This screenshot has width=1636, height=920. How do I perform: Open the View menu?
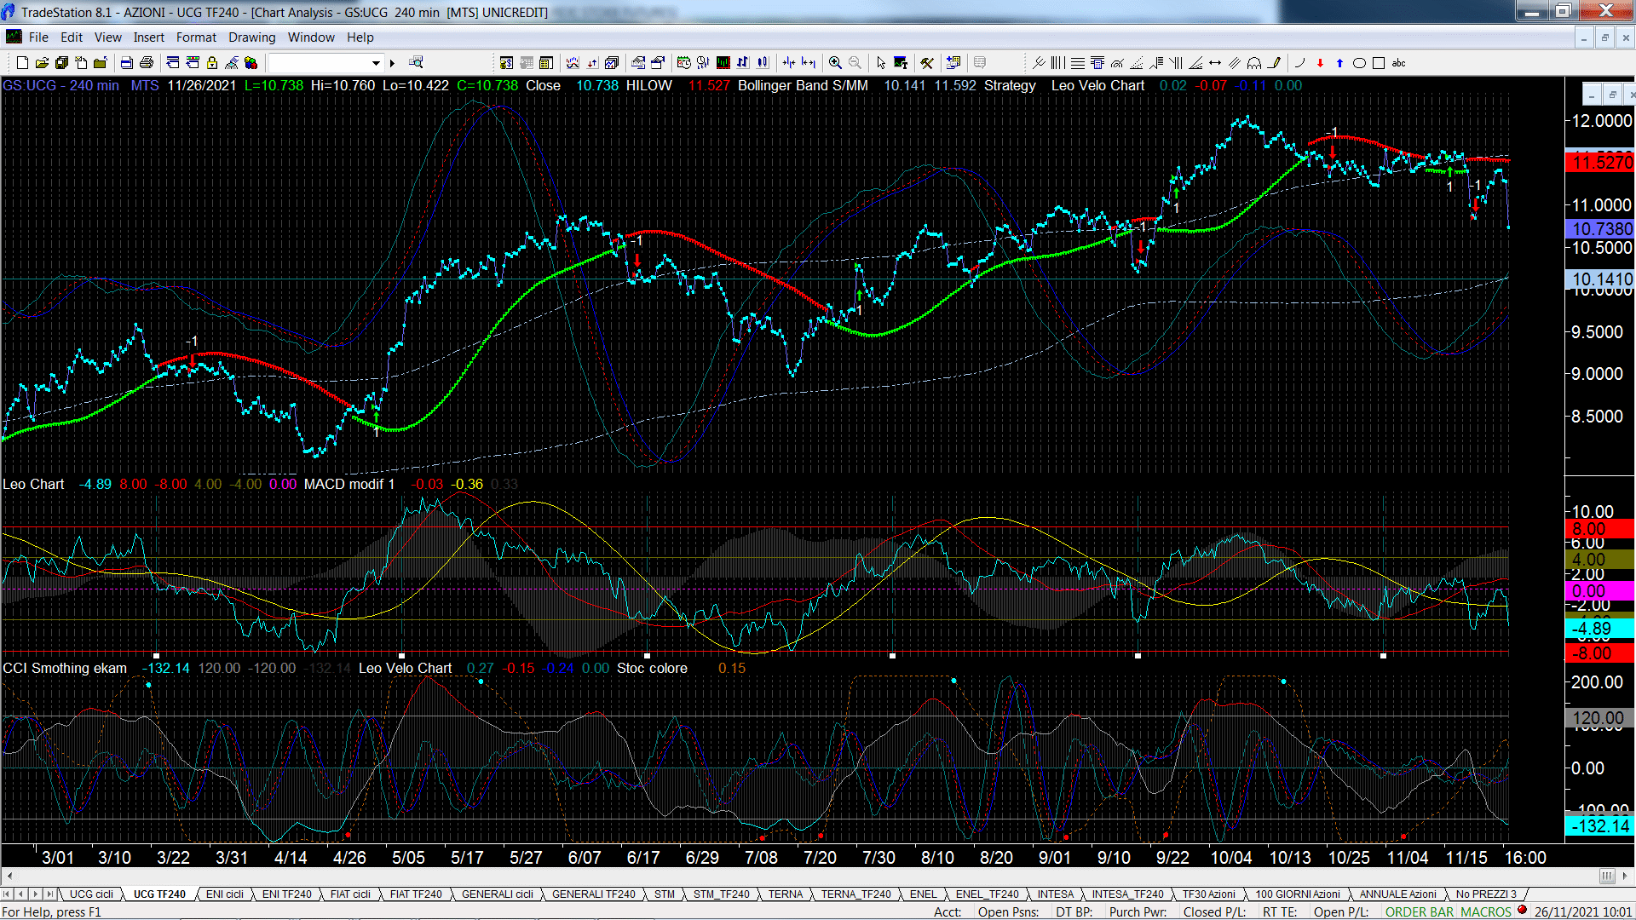(108, 37)
